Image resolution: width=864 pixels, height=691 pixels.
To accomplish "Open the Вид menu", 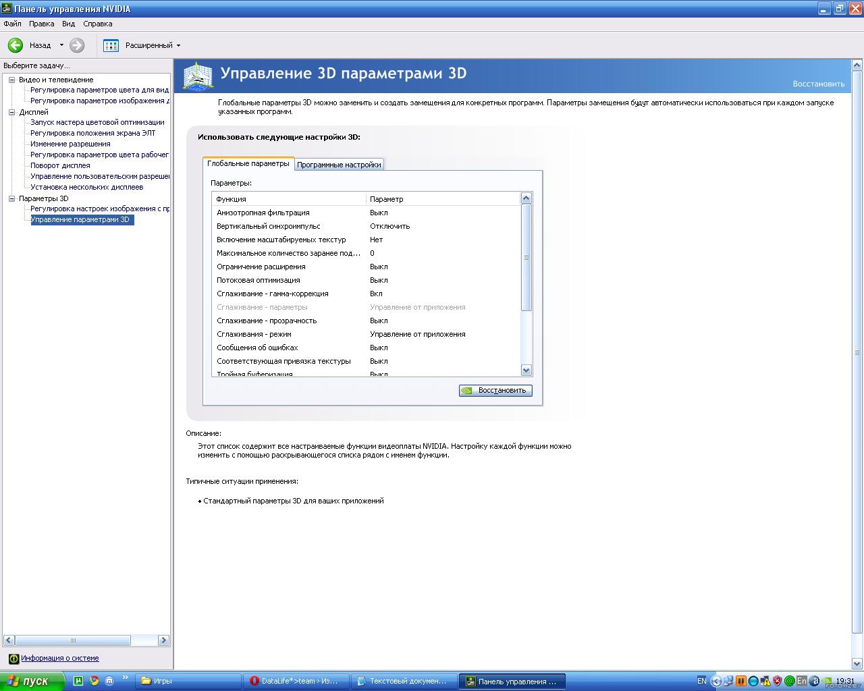I will [x=68, y=24].
